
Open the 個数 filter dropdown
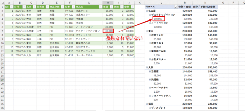click(x=122, y=7)
